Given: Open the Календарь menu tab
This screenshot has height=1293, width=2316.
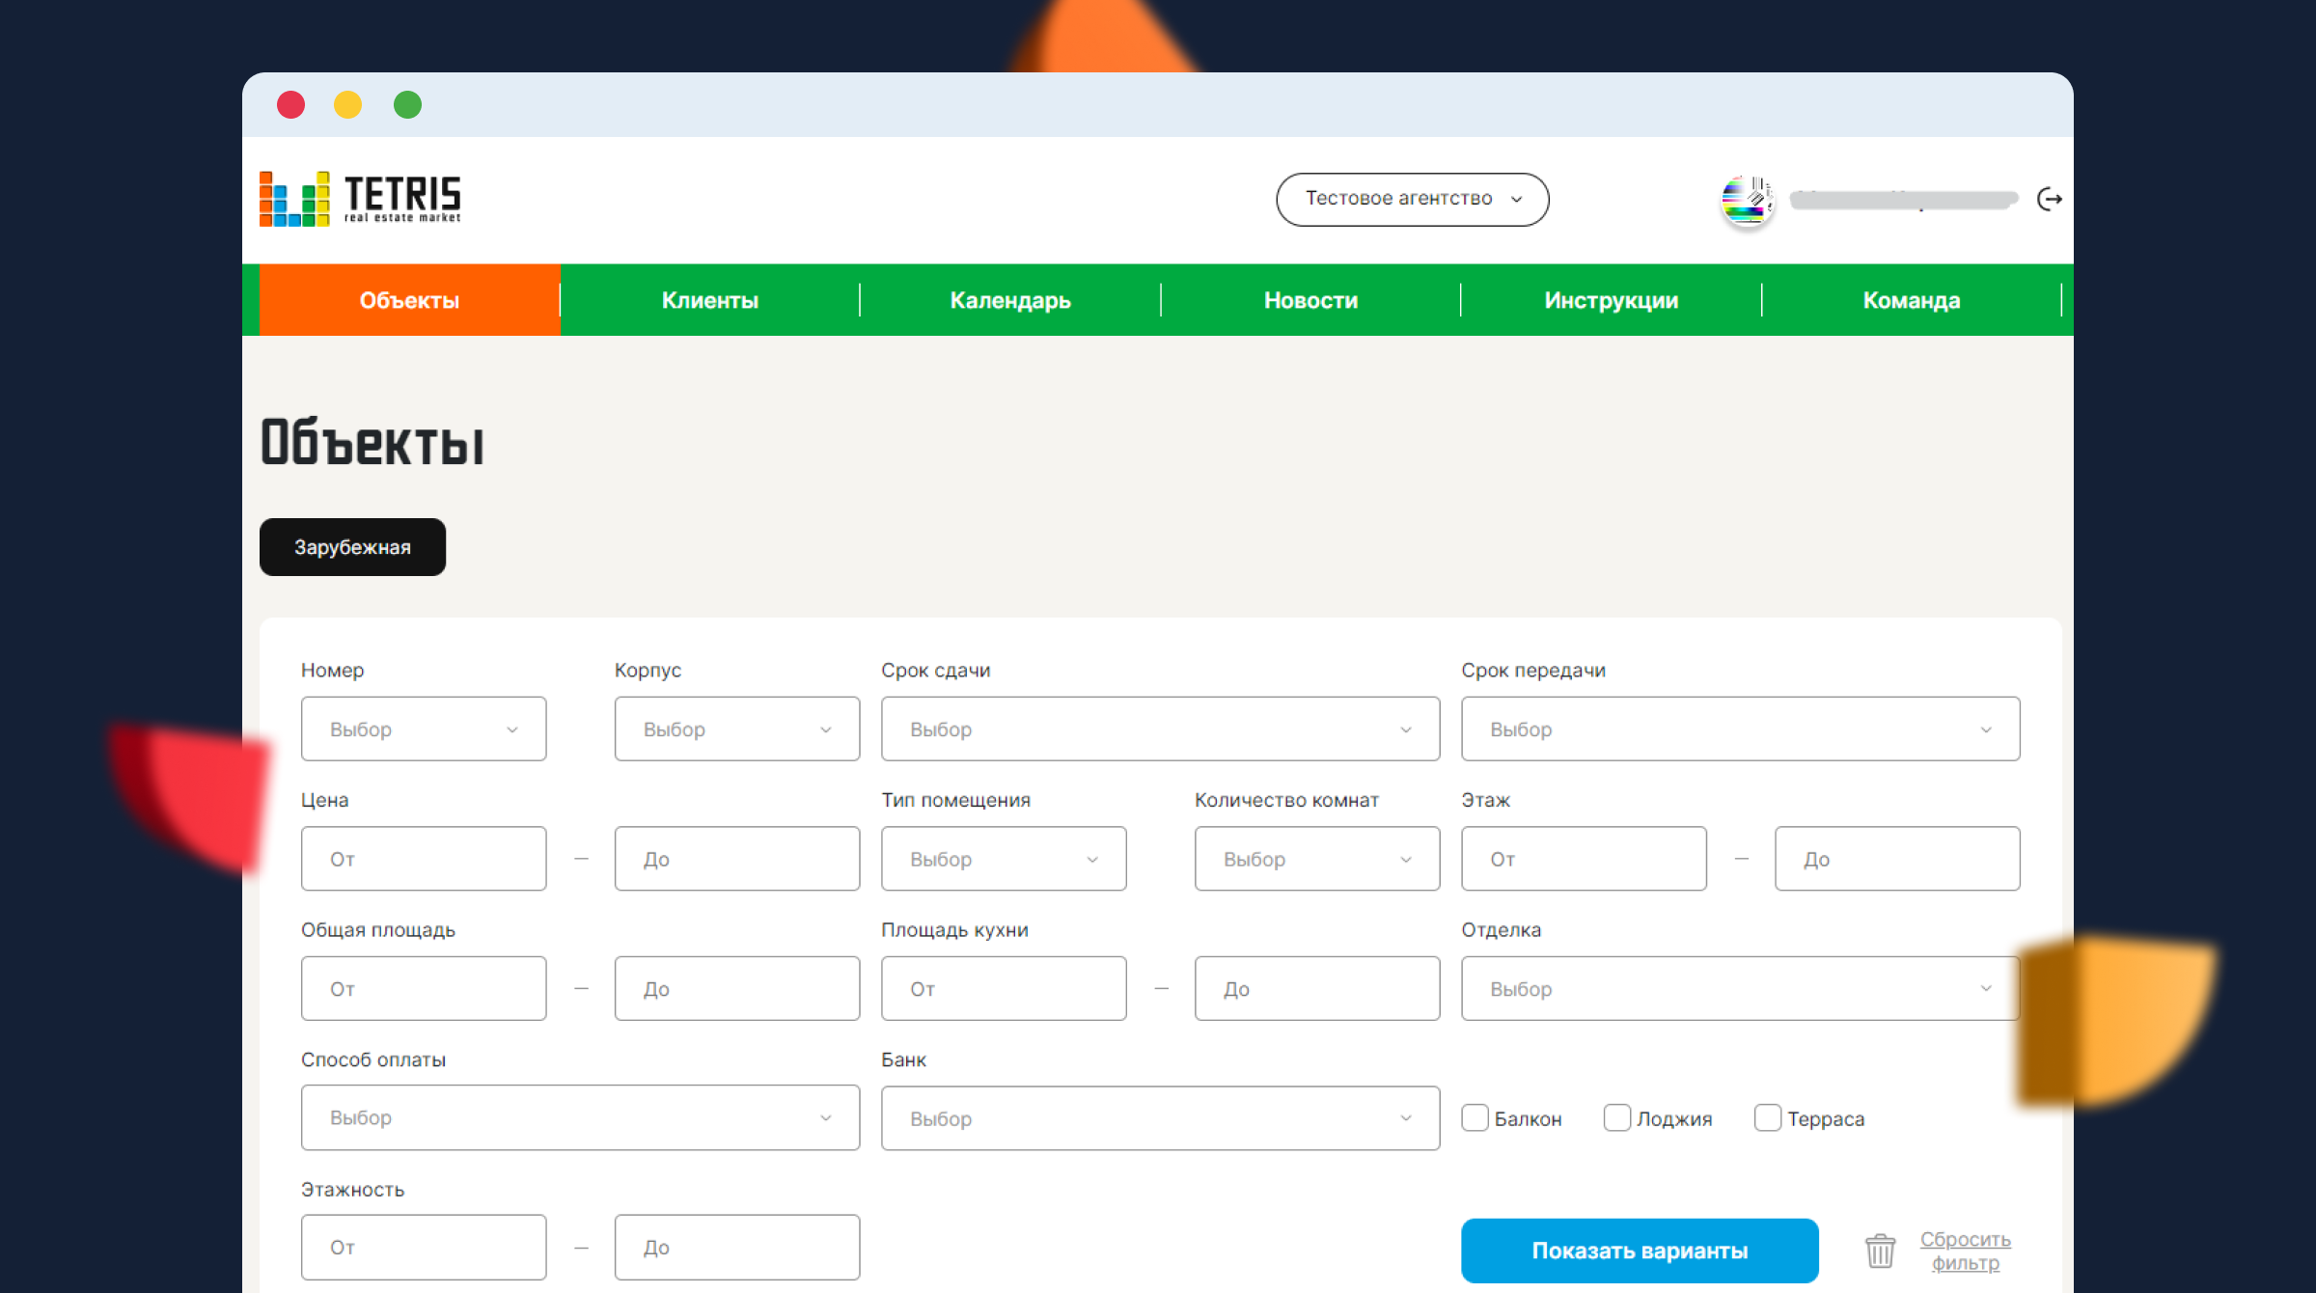Looking at the screenshot, I should tap(1009, 300).
